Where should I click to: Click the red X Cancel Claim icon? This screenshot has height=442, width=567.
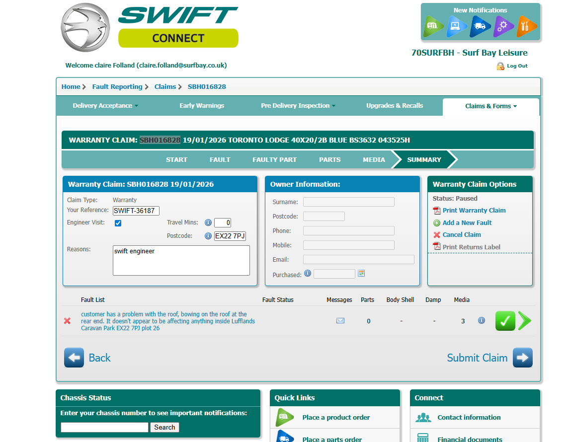[x=437, y=235]
